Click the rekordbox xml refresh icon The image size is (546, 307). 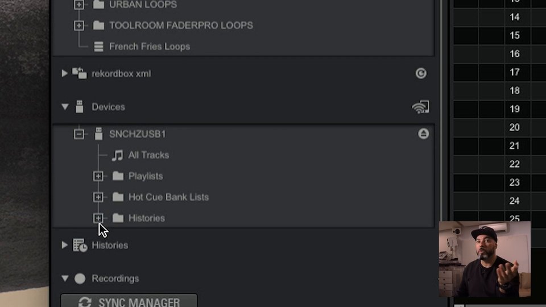(x=421, y=73)
